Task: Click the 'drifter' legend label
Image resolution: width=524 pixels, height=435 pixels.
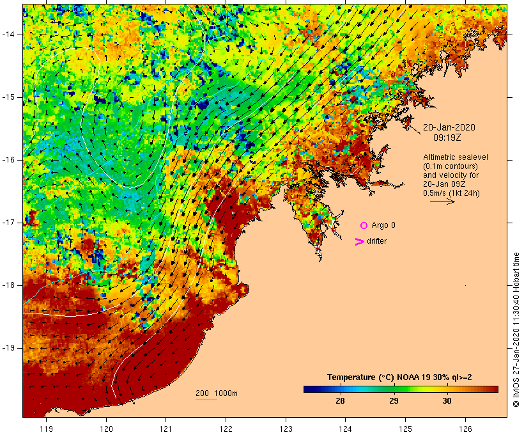Action: coord(376,241)
